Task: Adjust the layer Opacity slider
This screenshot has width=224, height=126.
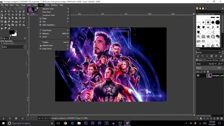Action: pos(209,68)
